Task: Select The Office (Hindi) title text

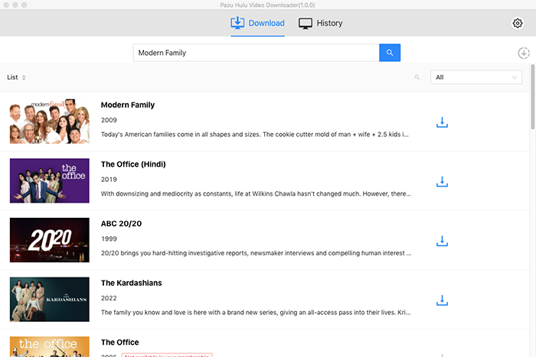Action: pos(133,164)
